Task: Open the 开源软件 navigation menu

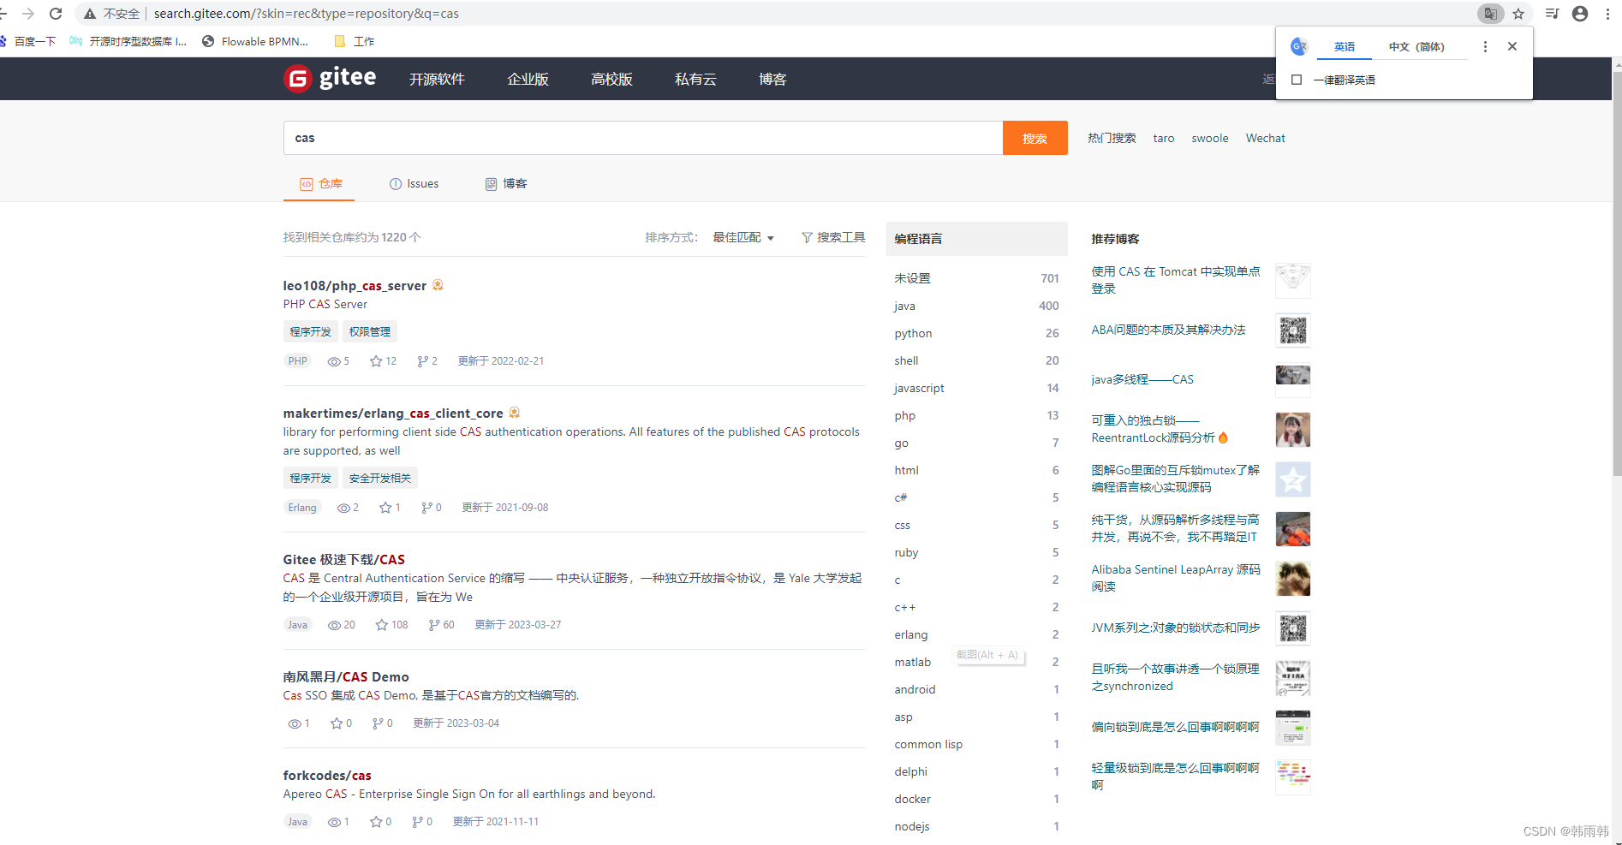Action: [x=436, y=79]
